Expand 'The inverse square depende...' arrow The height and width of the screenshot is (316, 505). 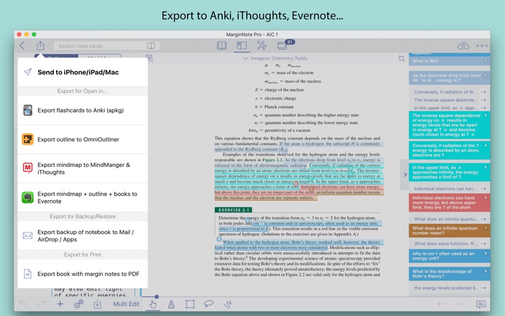click(483, 100)
